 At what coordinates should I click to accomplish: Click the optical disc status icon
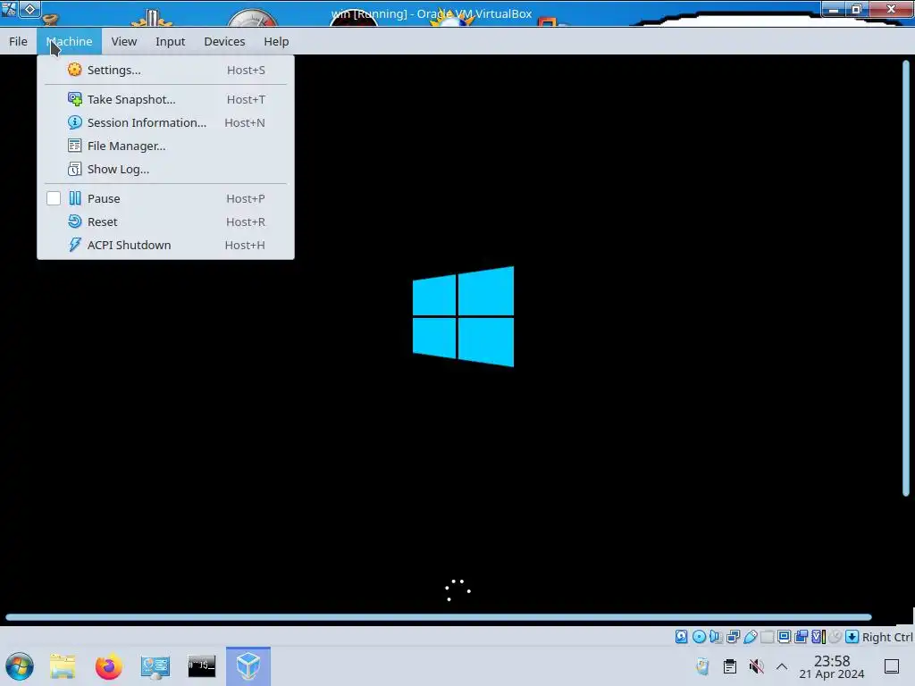point(699,637)
